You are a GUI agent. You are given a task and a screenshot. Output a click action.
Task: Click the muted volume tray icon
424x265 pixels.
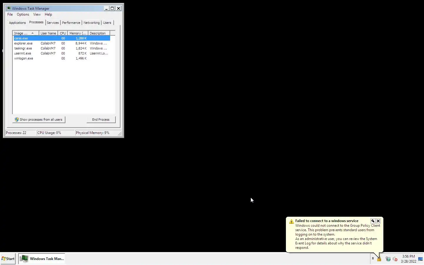coord(395,259)
